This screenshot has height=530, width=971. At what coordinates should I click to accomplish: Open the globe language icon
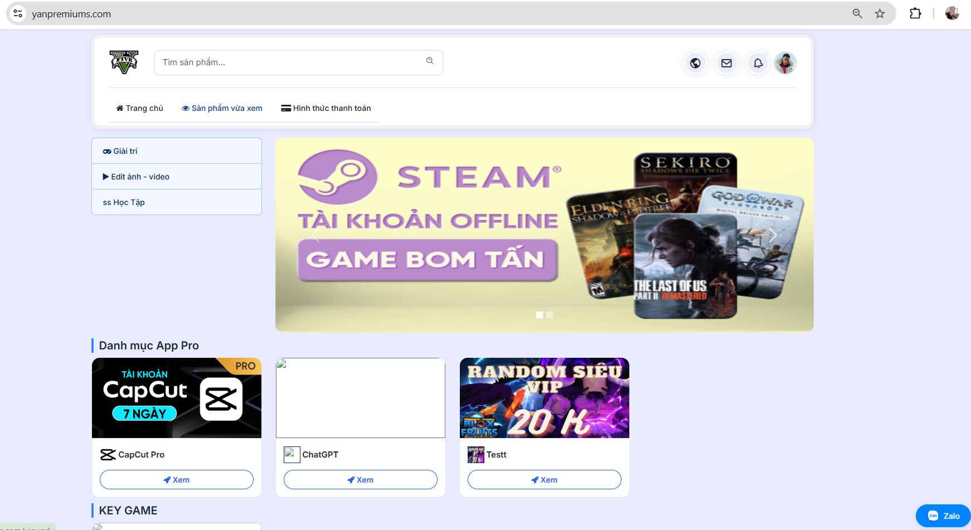[695, 63]
